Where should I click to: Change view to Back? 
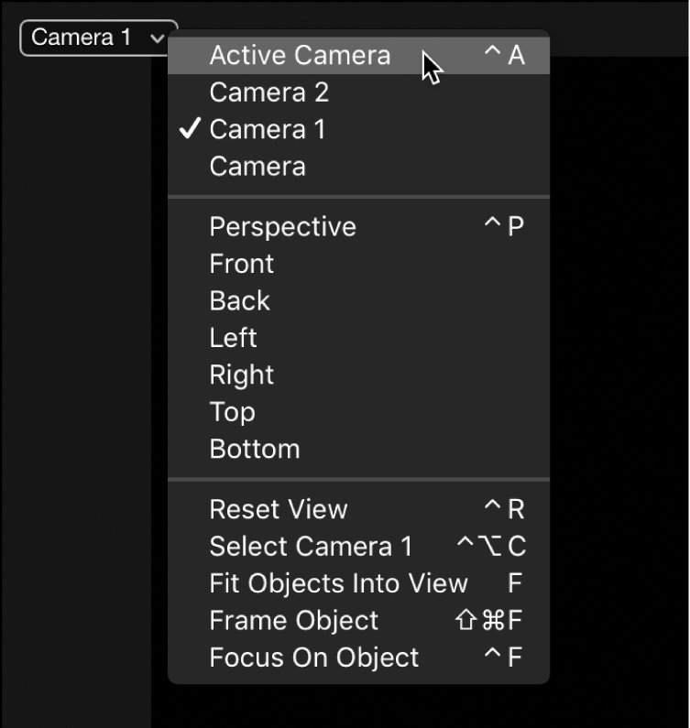tap(239, 301)
